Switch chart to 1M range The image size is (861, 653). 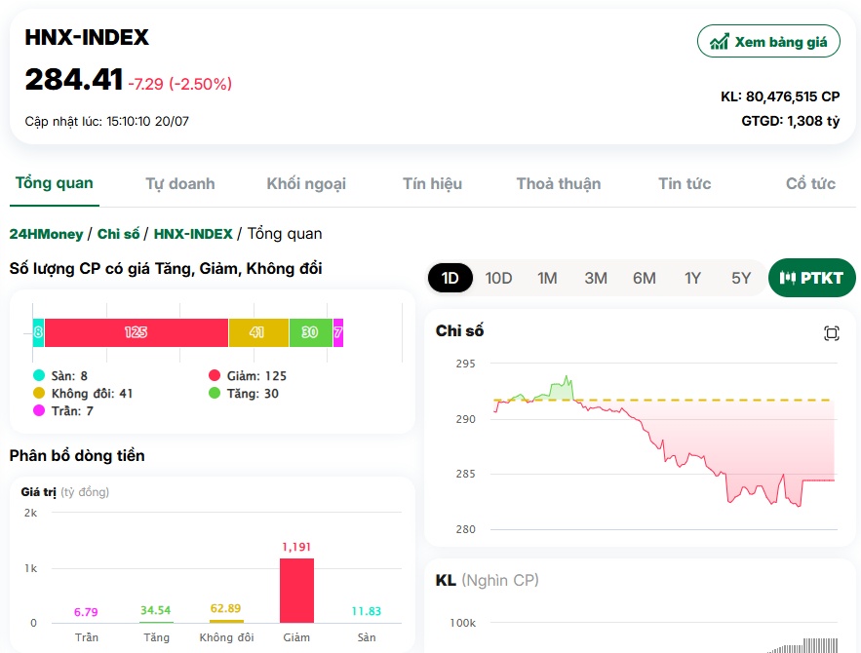click(547, 278)
